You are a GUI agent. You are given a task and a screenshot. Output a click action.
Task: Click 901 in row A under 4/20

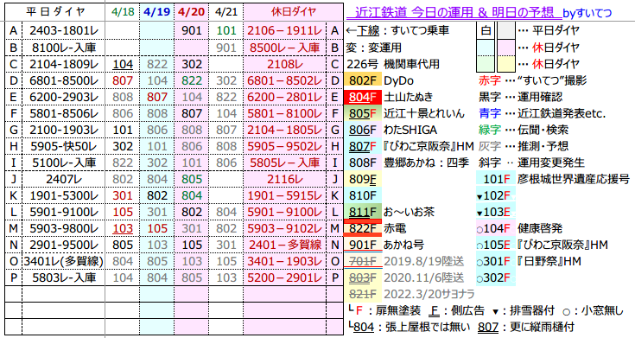point(192,31)
